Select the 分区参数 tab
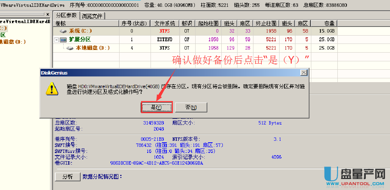This screenshot has height=190, width=390. 66,16
